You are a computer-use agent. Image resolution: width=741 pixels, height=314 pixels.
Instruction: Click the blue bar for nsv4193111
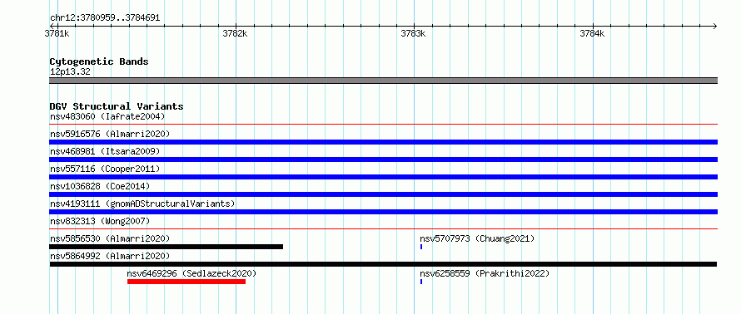(383, 212)
